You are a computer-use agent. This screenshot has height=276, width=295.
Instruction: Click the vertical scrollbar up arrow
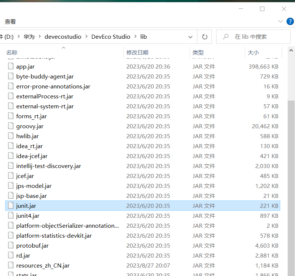pyautogui.click(x=291, y=50)
